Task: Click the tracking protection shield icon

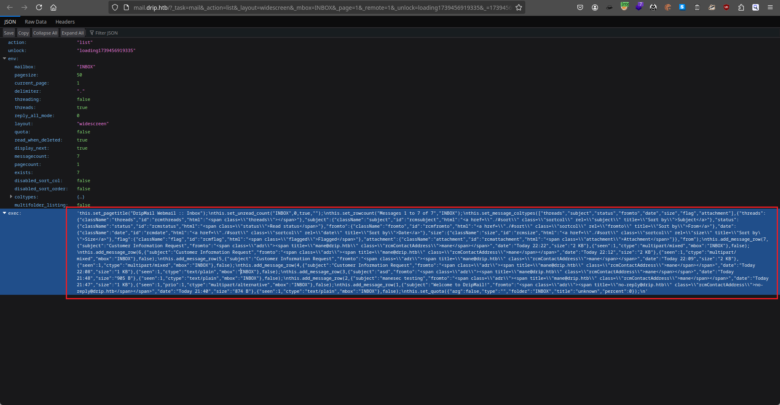Action: (x=115, y=7)
